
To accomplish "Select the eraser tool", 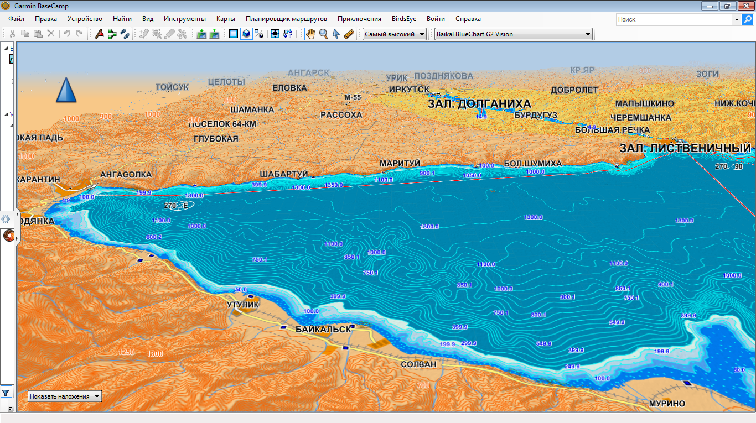I will coord(169,34).
